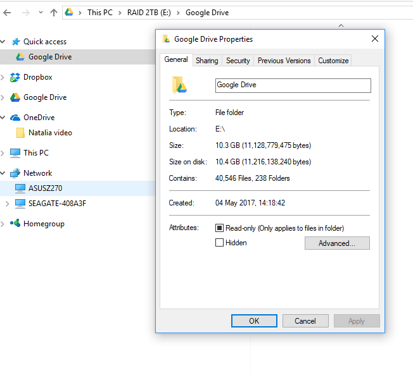This screenshot has width=413, height=373.
Task: Switch to the General tab
Action: point(176,59)
